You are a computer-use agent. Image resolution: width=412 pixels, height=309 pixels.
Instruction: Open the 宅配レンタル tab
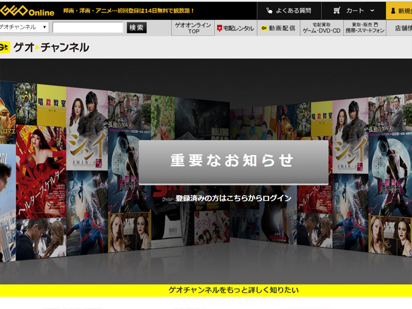tap(236, 28)
